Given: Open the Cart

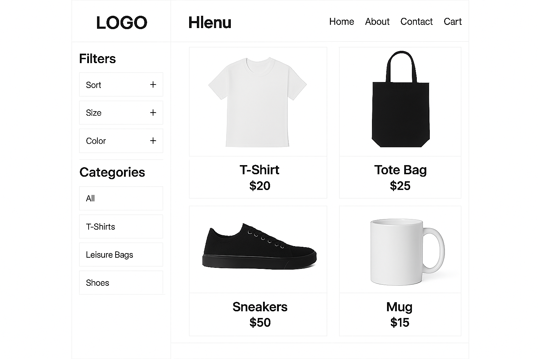Looking at the screenshot, I should (453, 22).
